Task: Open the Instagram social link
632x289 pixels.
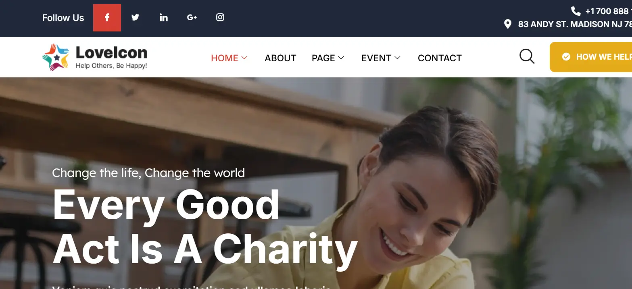Action: coord(220,17)
